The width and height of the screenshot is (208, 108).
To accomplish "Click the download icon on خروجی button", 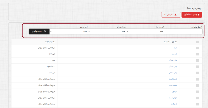I will 175,15.
